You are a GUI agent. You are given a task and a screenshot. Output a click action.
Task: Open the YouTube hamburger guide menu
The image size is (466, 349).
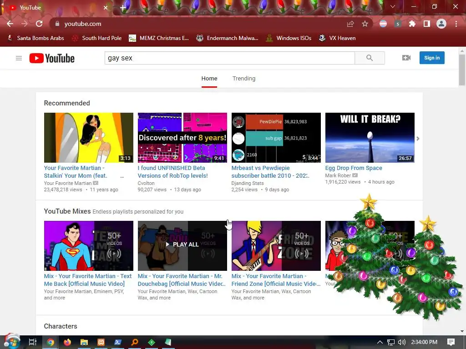point(19,58)
